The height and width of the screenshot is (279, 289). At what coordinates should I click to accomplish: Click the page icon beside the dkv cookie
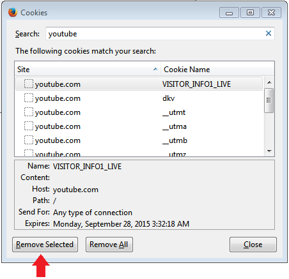pos(29,98)
